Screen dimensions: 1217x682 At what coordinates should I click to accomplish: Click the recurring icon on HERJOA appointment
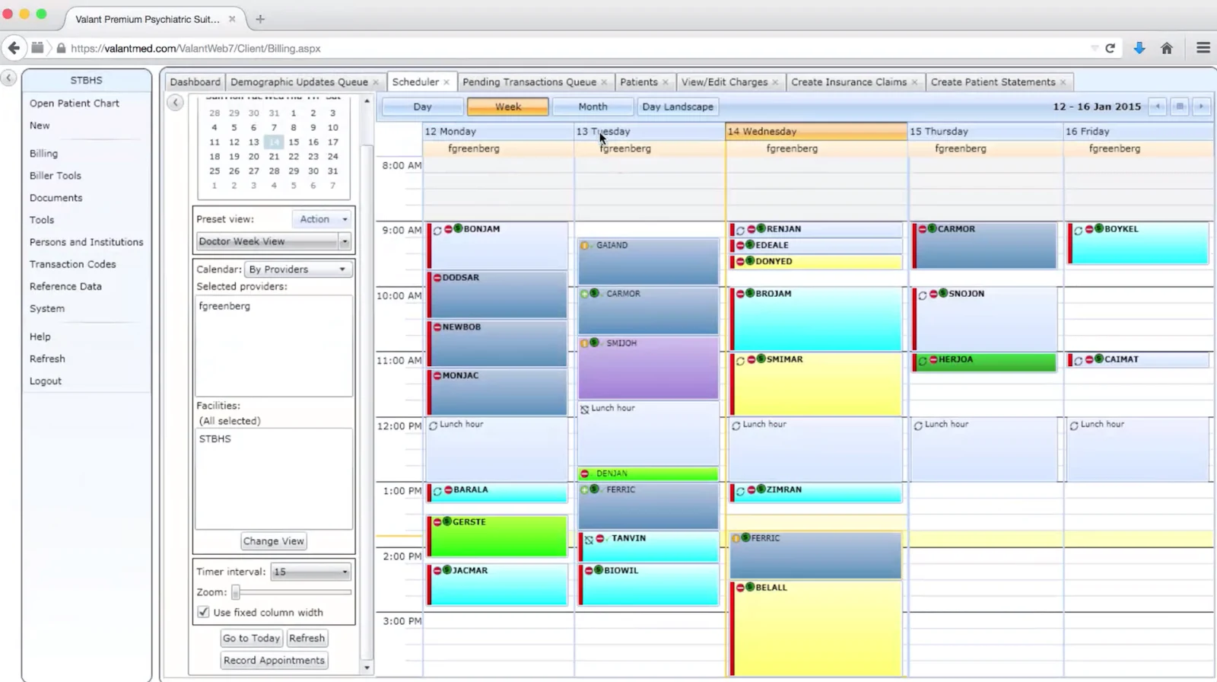pyautogui.click(x=922, y=361)
